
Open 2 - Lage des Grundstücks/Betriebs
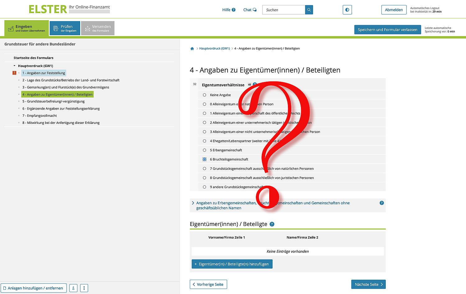coord(71,80)
